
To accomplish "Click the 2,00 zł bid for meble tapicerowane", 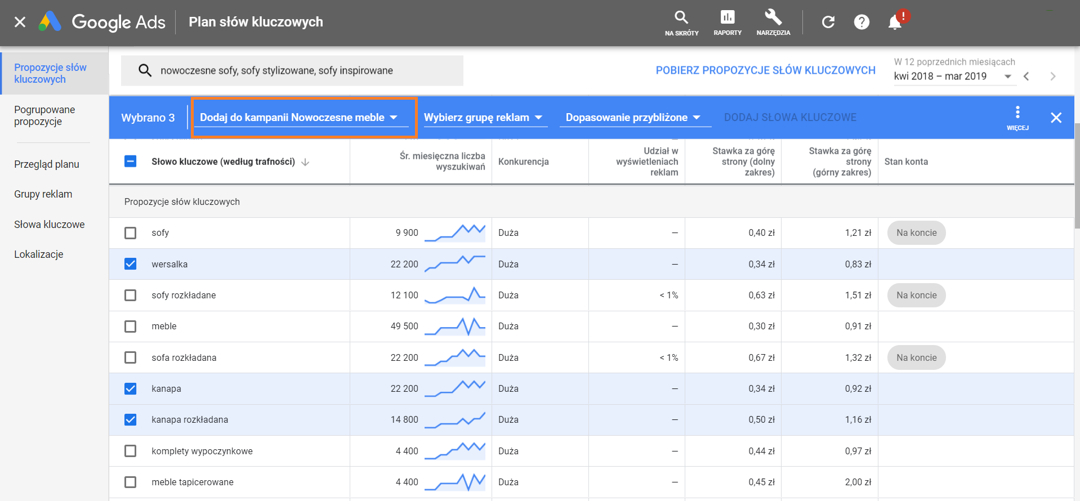I will 858,482.
